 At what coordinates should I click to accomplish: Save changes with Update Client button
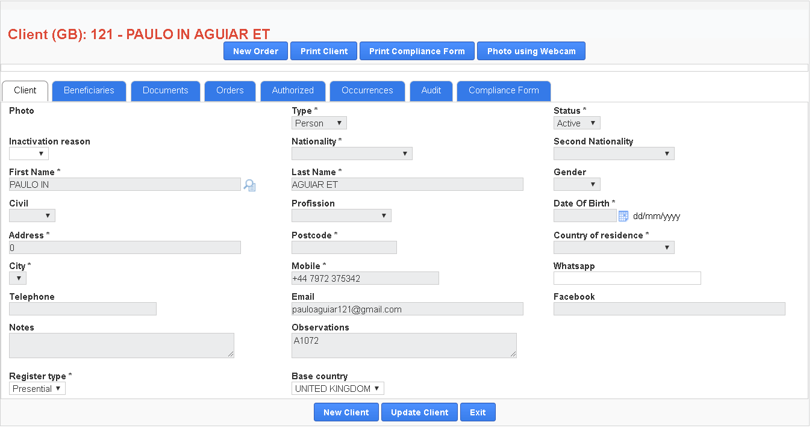point(419,412)
